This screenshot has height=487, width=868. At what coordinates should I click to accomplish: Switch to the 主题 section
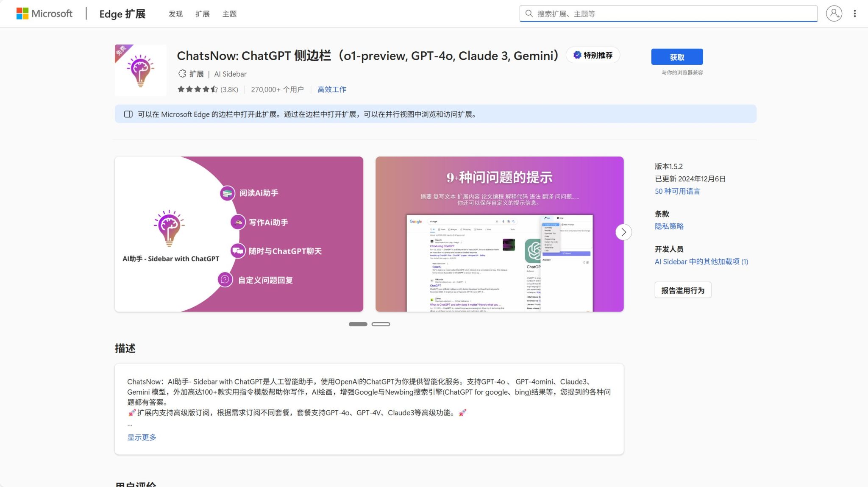click(229, 14)
